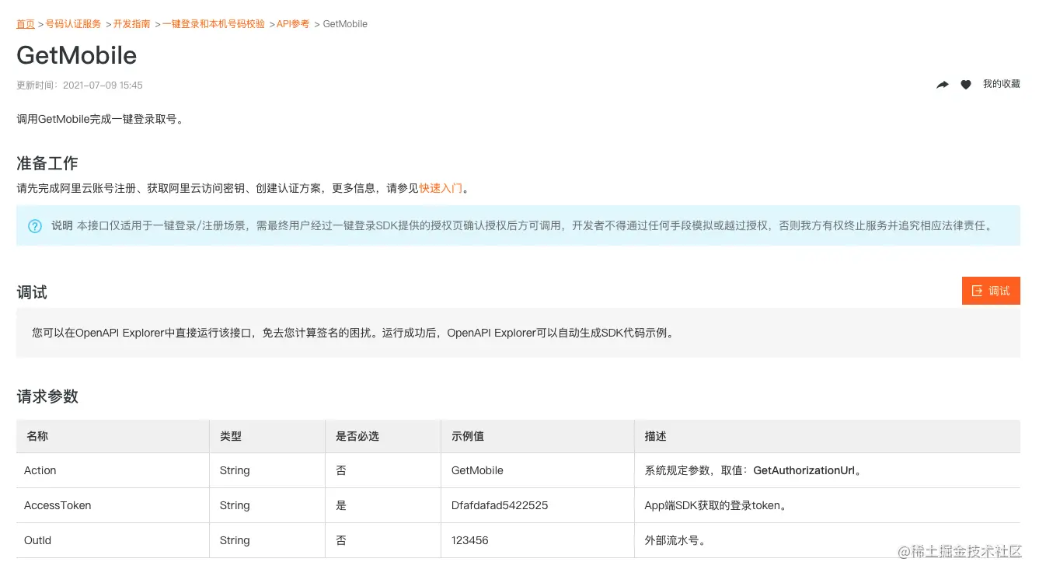Click the Dfafdafad5422525 example value
Image resolution: width=1039 pixels, height=576 pixels.
click(x=500, y=505)
